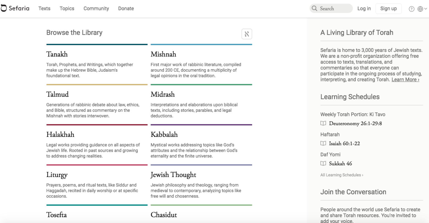Click the globe language icon
The image size is (429, 223).
(420, 9)
